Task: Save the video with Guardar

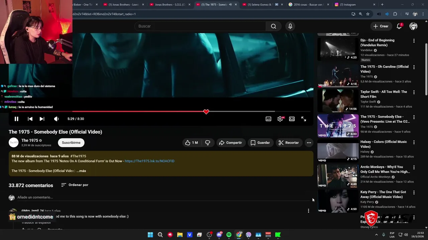Action: [260, 143]
